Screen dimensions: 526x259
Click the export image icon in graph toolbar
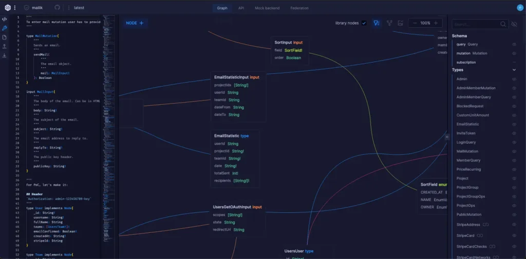click(x=400, y=23)
